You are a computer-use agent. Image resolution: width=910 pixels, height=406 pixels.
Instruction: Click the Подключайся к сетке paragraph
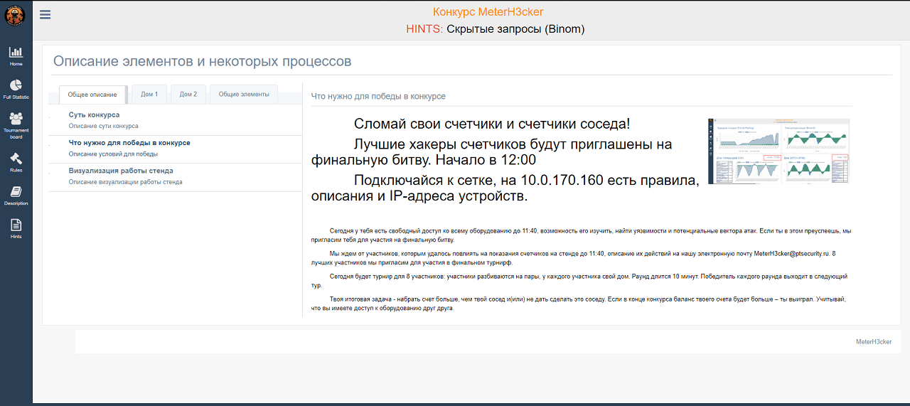click(505, 188)
